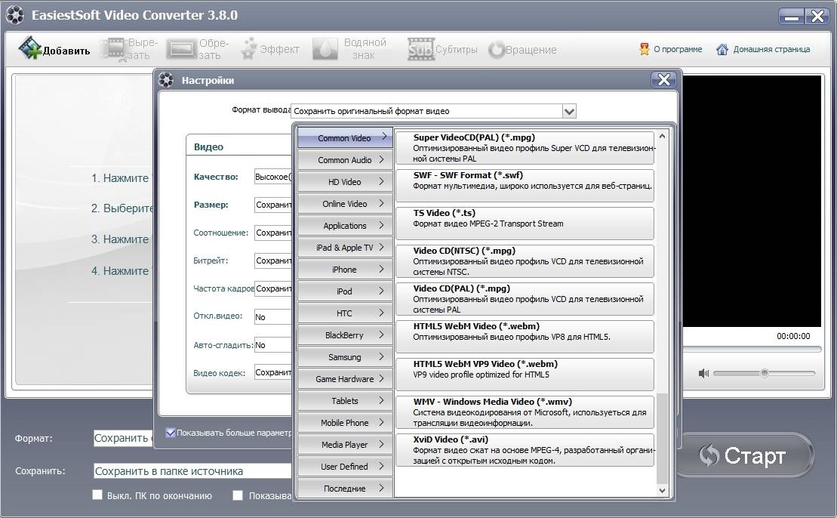This screenshot has height=518, width=837.
Task: Choose Super VideoCD(PAL) (*.mpg) format
Action: point(525,148)
